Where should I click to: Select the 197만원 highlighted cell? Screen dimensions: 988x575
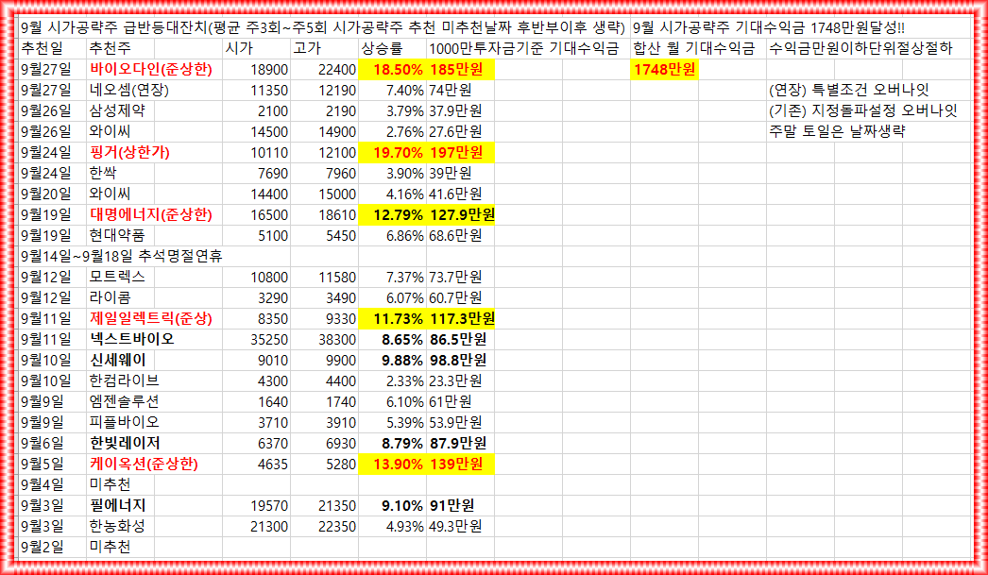460,153
